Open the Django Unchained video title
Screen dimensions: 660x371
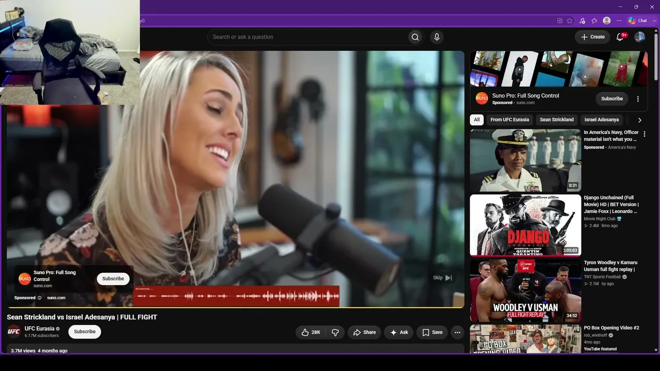pos(611,205)
